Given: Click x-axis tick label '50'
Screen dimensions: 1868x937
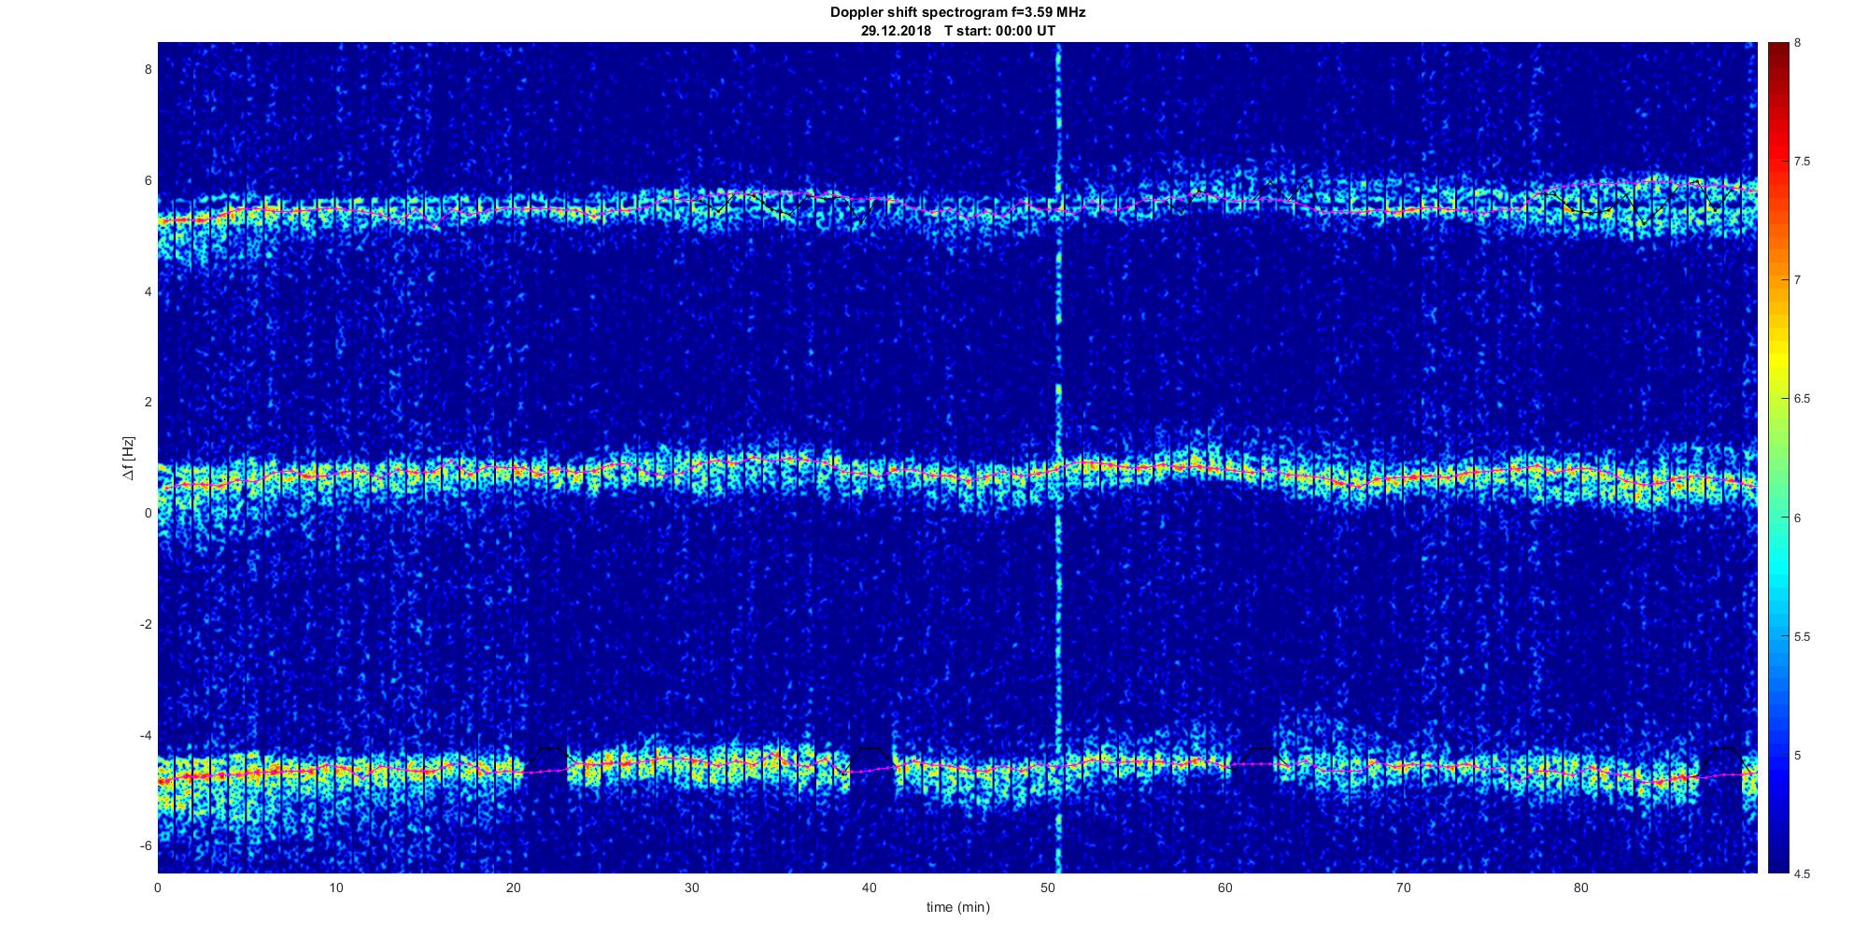Looking at the screenshot, I should tap(1047, 887).
